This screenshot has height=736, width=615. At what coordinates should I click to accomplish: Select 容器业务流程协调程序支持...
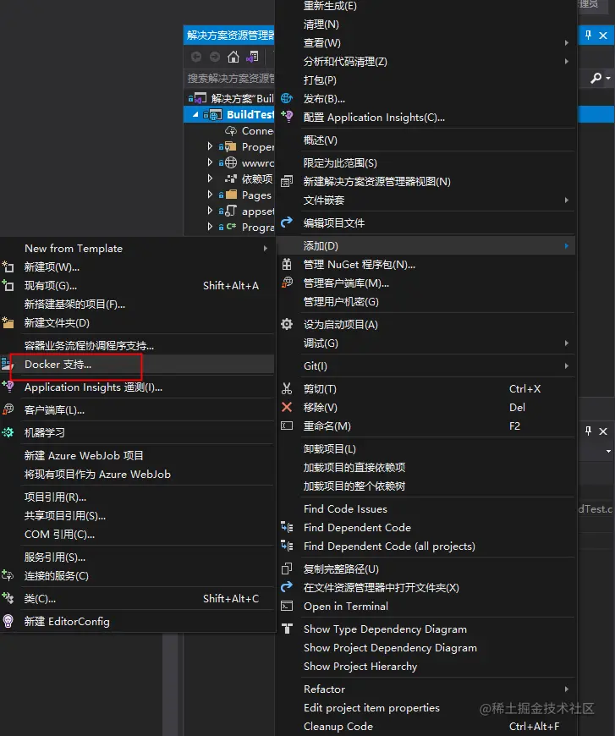pyautogui.click(x=138, y=346)
